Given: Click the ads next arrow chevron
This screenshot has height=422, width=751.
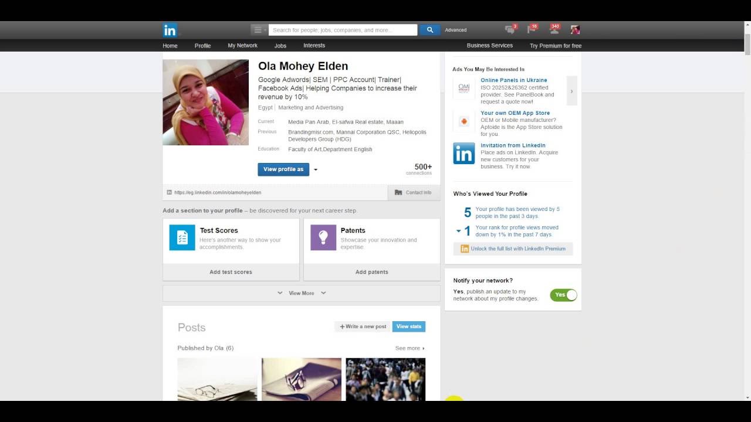Looking at the screenshot, I should [x=571, y=91].
